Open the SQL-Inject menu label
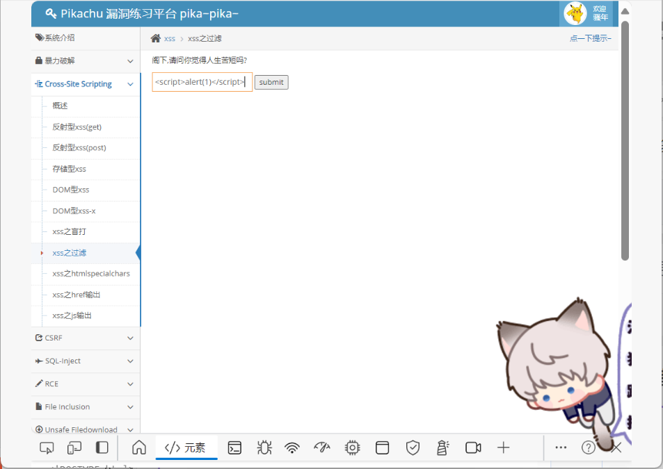Screen dimensions: 663x469 click(63, 361)
